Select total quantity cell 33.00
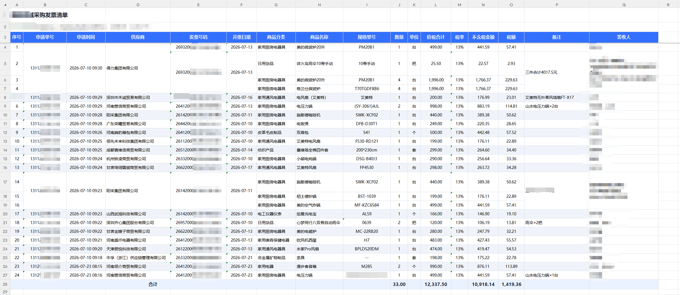The image size is (680, 295). point(399,284)
